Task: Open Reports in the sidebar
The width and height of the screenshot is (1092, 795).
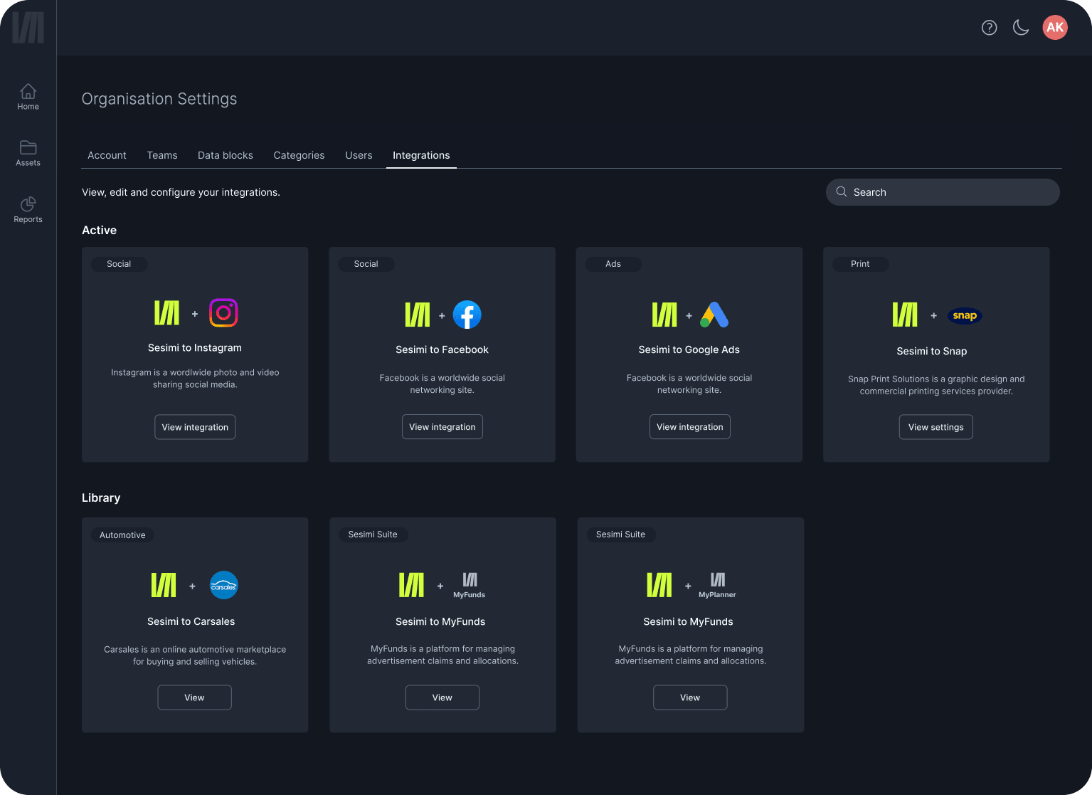Action: [28, 210]
